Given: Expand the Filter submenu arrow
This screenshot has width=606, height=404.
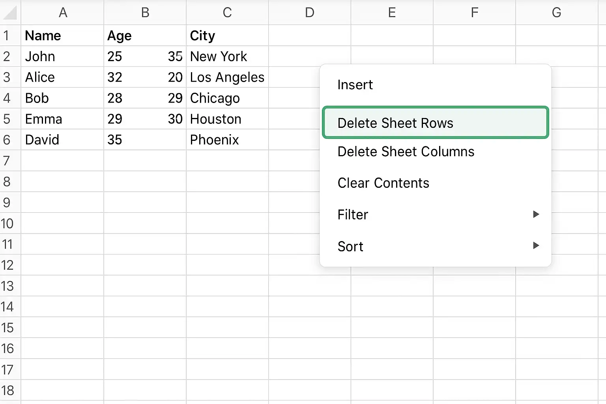Looking at the screenshot, I should pyautogui.click(x=536, y=214).
